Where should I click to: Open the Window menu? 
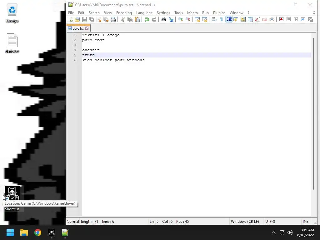click(237, 12)
